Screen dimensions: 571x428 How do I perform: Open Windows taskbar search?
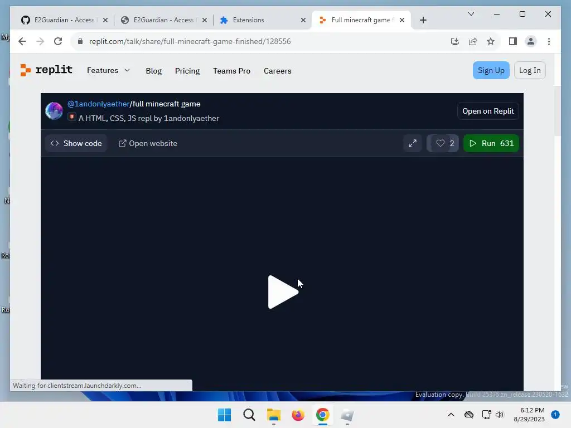coord(249,415)
